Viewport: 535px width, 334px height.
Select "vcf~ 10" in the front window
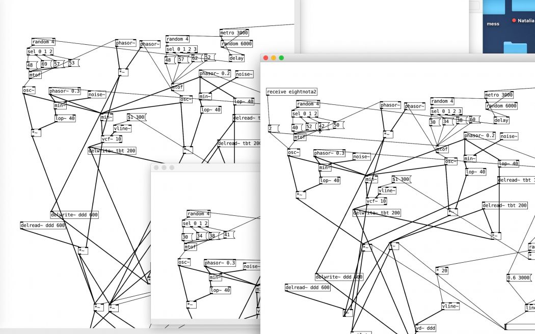[x=377, y=201]
